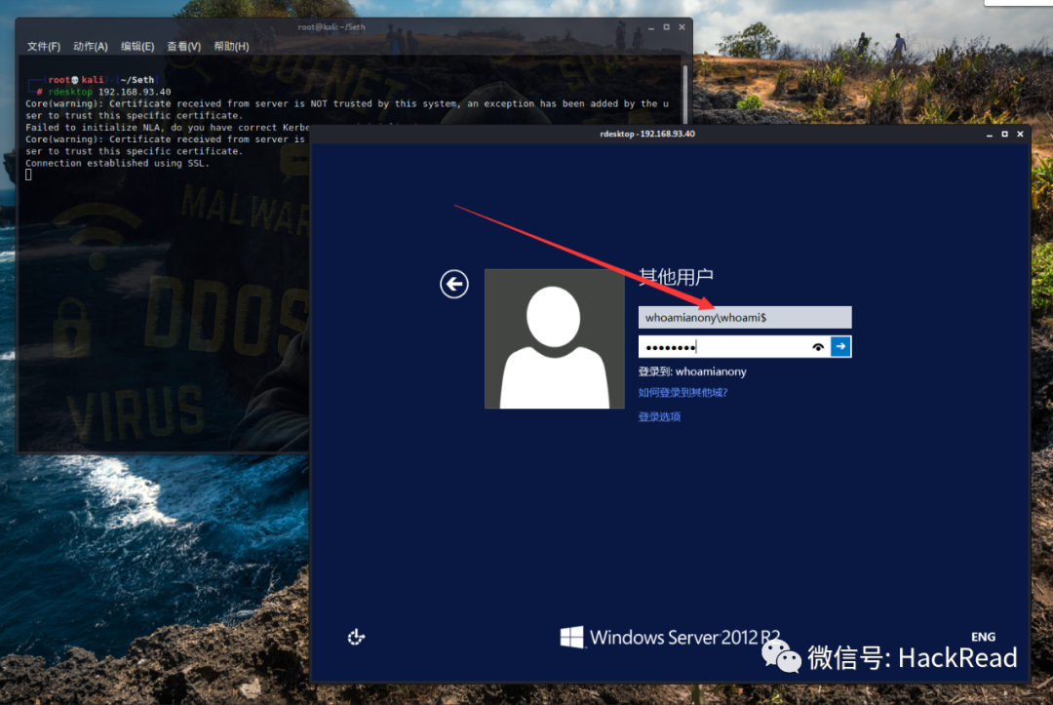Open terminal 动作(A) menu
Viewport: 1053px width, 705px height.
coord(90,47)
